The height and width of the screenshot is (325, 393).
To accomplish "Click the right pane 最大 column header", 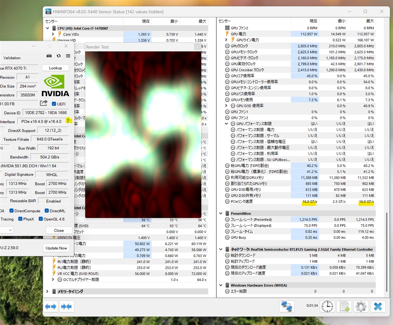I will [362, 21].
